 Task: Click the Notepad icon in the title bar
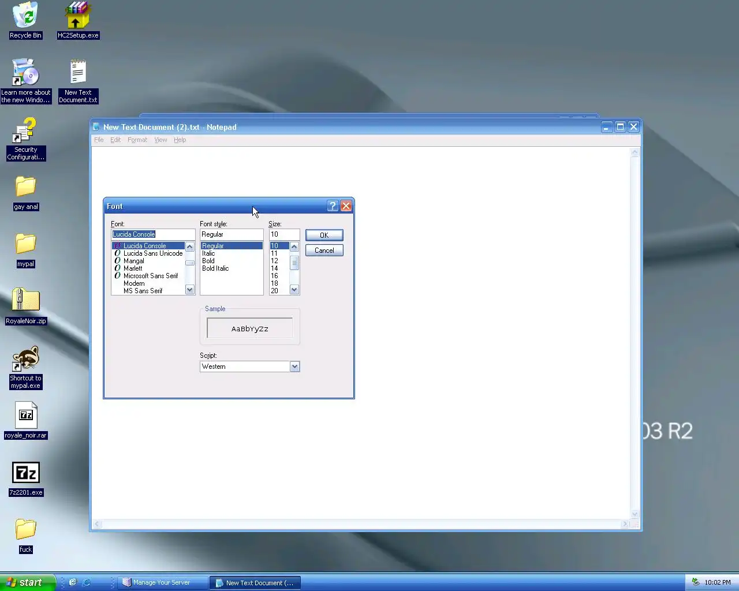96,127
